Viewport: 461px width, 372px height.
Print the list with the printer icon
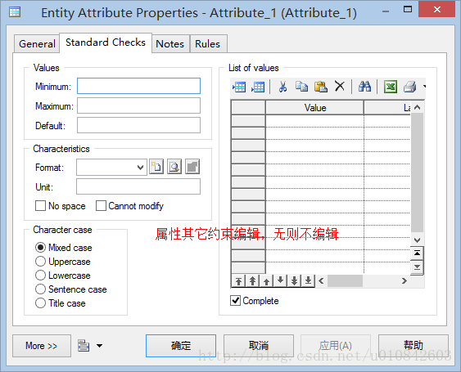coord(410,87)
